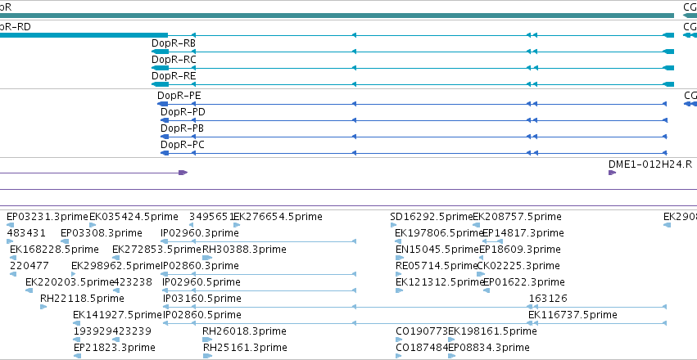Click the long teal gene span bar
Viewport: 697px width, 360px height.
click(x=337, y=16)
